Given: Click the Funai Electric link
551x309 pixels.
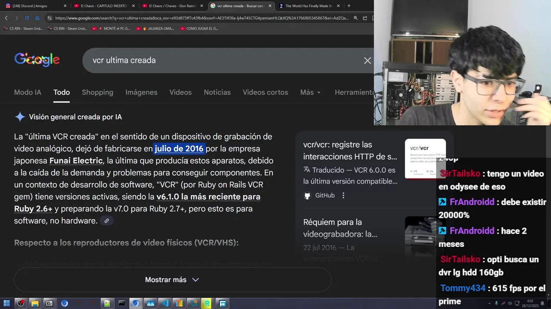Looking at the screenshot, I should (x=76, y=161).
